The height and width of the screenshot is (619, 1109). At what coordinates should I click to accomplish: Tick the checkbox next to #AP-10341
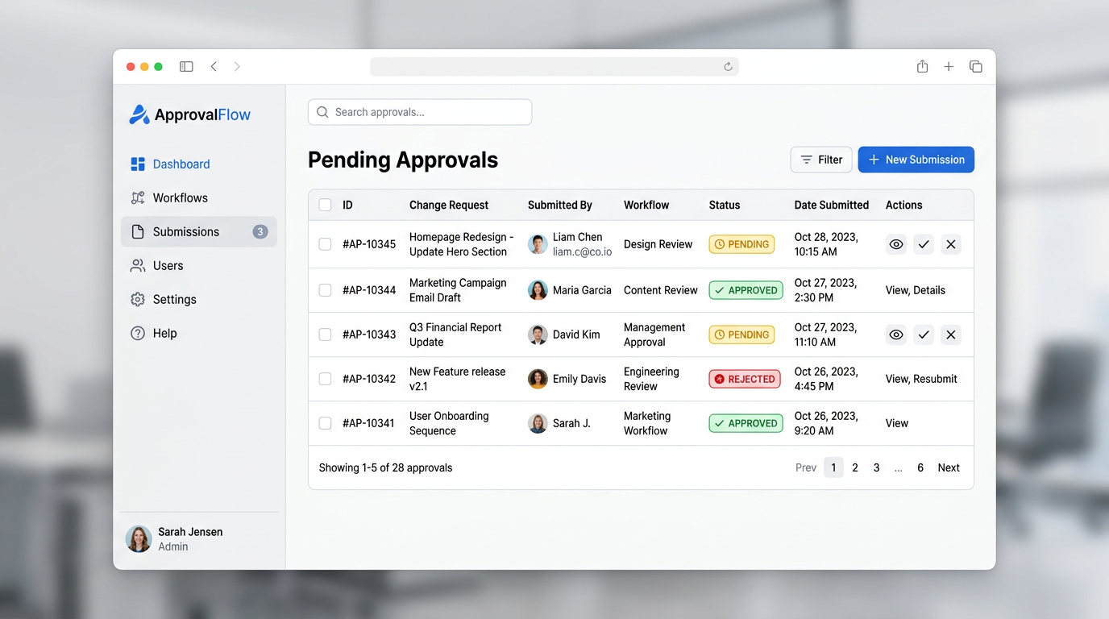(x=325, y=423)
